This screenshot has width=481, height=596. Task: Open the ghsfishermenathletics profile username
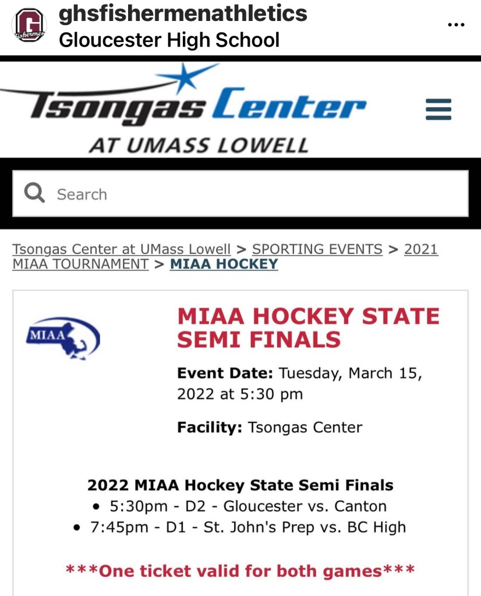pos(183,13)
